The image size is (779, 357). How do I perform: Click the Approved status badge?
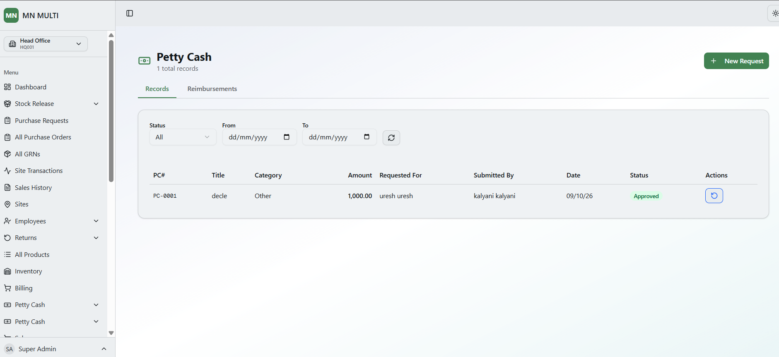646,196
